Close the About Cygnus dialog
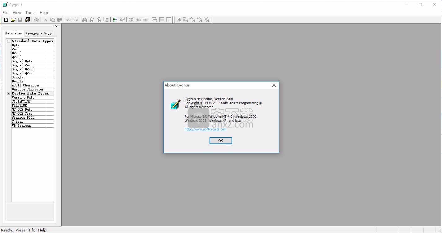This screenshot has height=233, width=442. 274,85
